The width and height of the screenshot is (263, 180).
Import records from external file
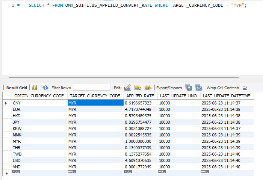point(198,88)
